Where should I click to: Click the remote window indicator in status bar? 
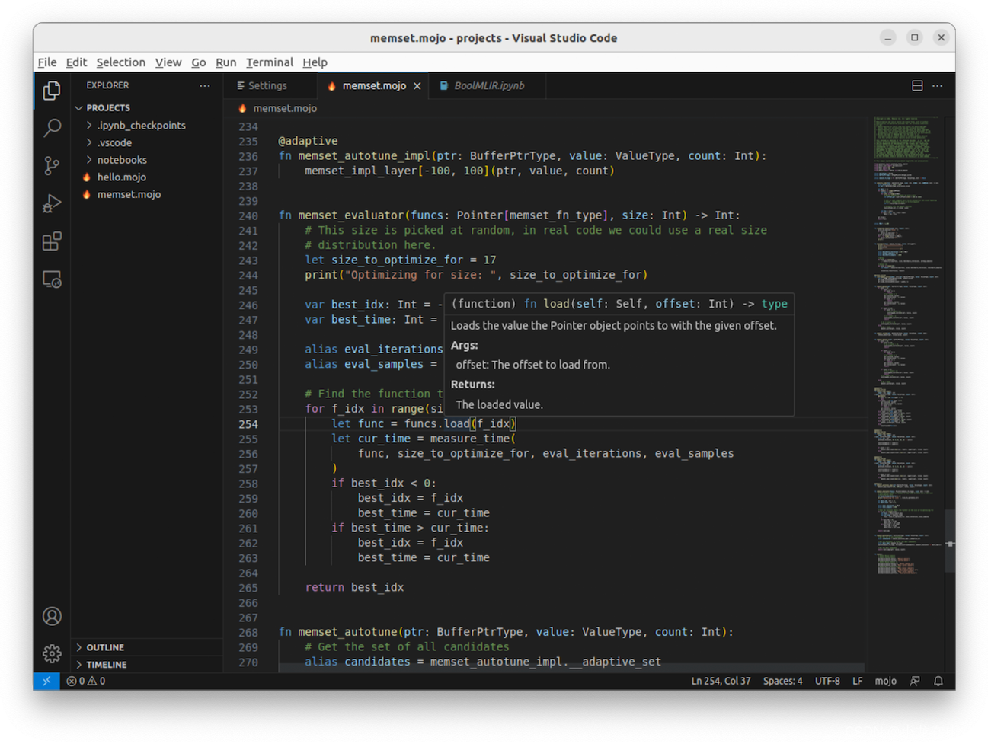coord(46,681)
